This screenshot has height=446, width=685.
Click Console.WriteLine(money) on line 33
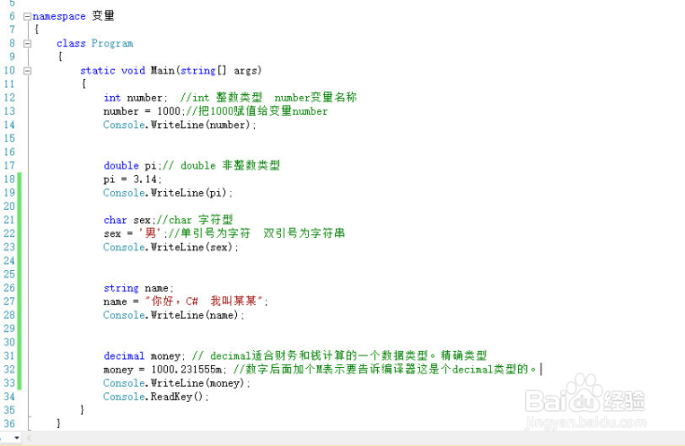coord(177,383)
